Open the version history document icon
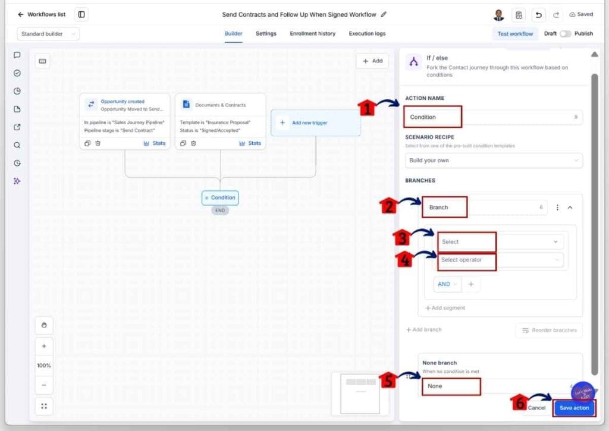 pyautogui.click(x=519, y=15)
